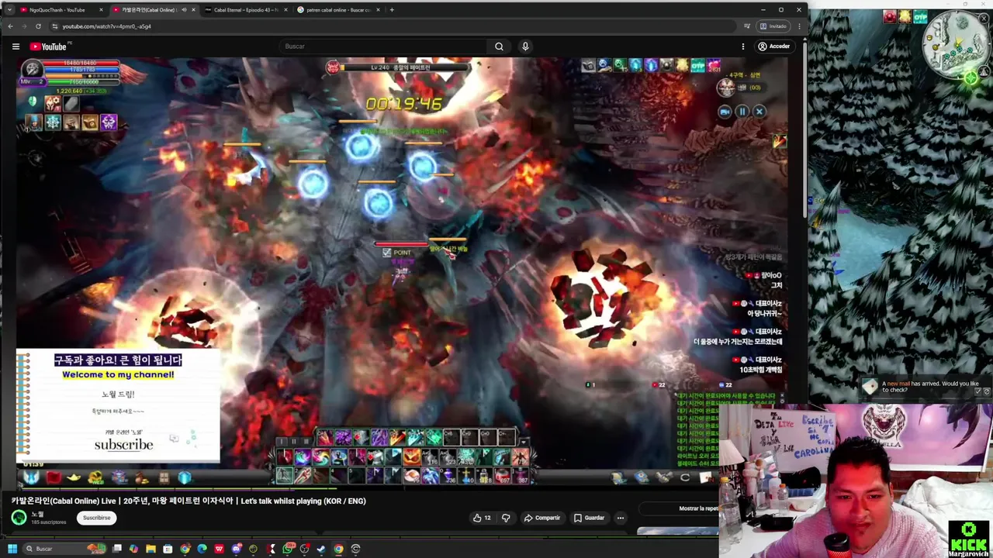Click the Welcome to my channel! banner text
This screenshot has width=993, height=558.
coord(118,374)
